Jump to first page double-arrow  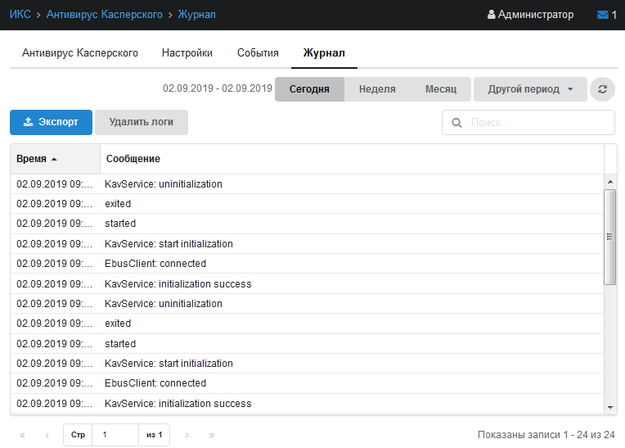22,435
